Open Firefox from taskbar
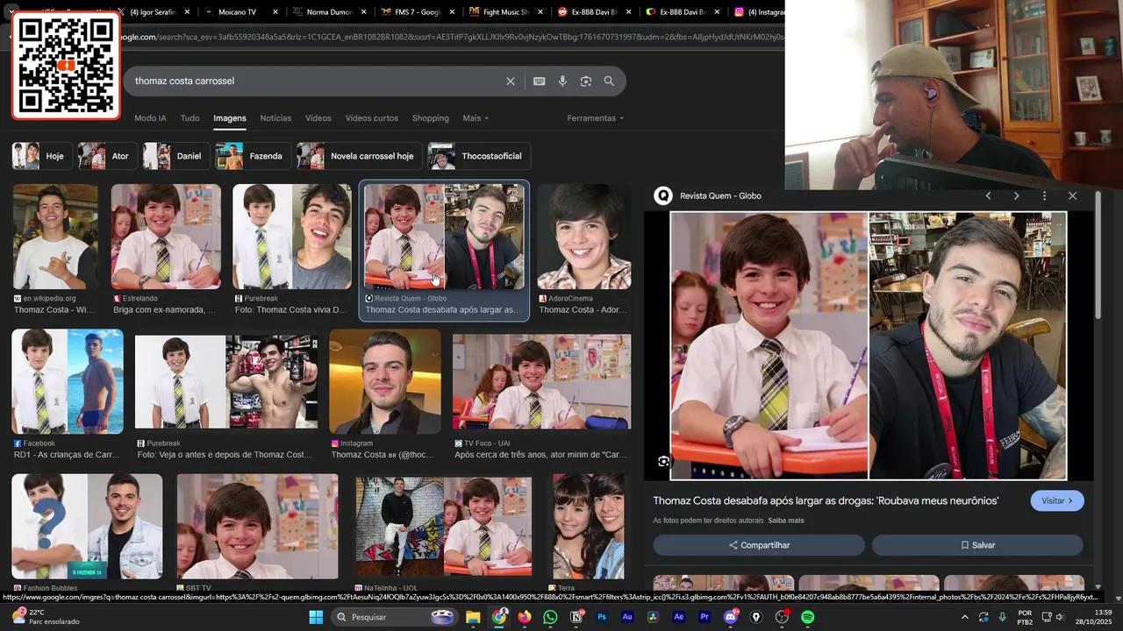This screenshot has height=631, width=1123. point(525,617)
